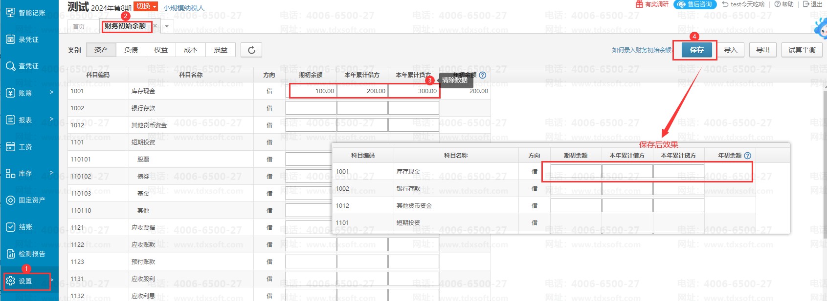The width and height of the screenshot is (827, 301).
Task: Open the 切换 period dropdown
Action: click(x=146, y=6)
